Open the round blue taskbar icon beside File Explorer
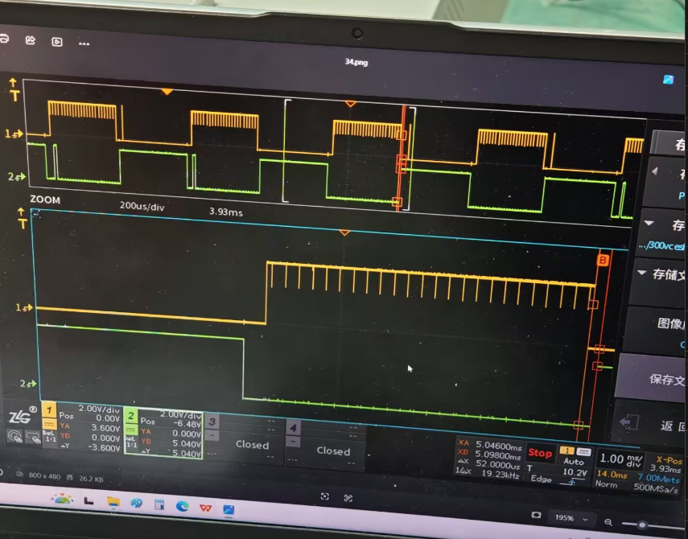 [x=136, y=503]
